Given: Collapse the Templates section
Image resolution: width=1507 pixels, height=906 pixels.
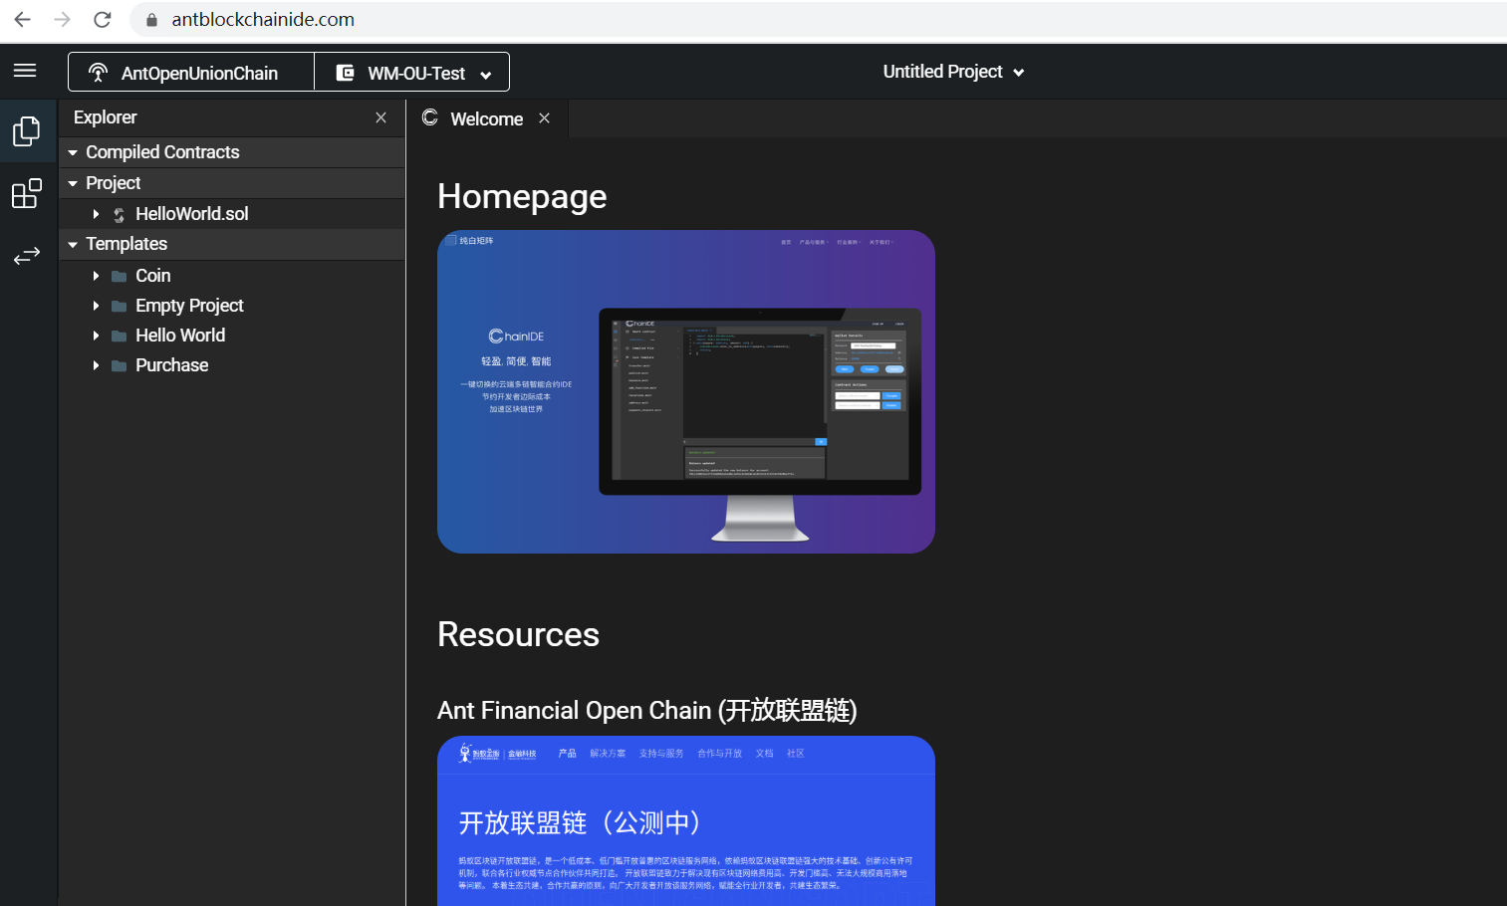Looking at the screenshot, I should tap(73, 244).
